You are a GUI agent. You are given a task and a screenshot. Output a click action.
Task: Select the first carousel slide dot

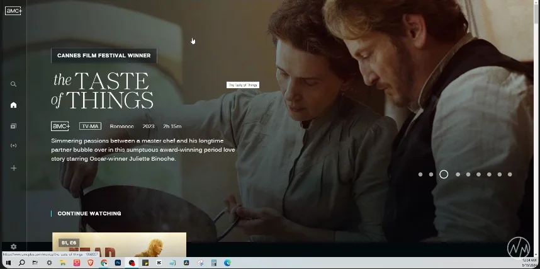click(x=420, y=175)
